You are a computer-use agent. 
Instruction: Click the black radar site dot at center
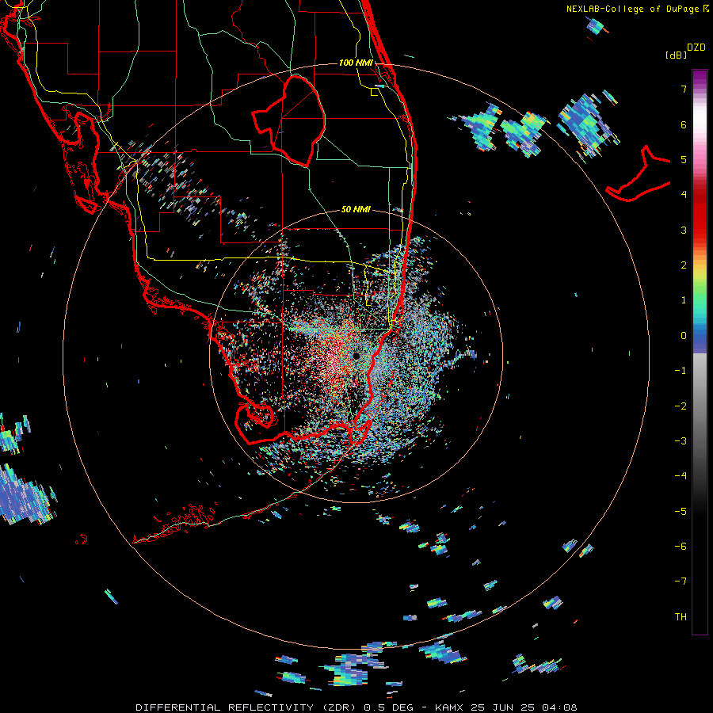click(356, 356)
